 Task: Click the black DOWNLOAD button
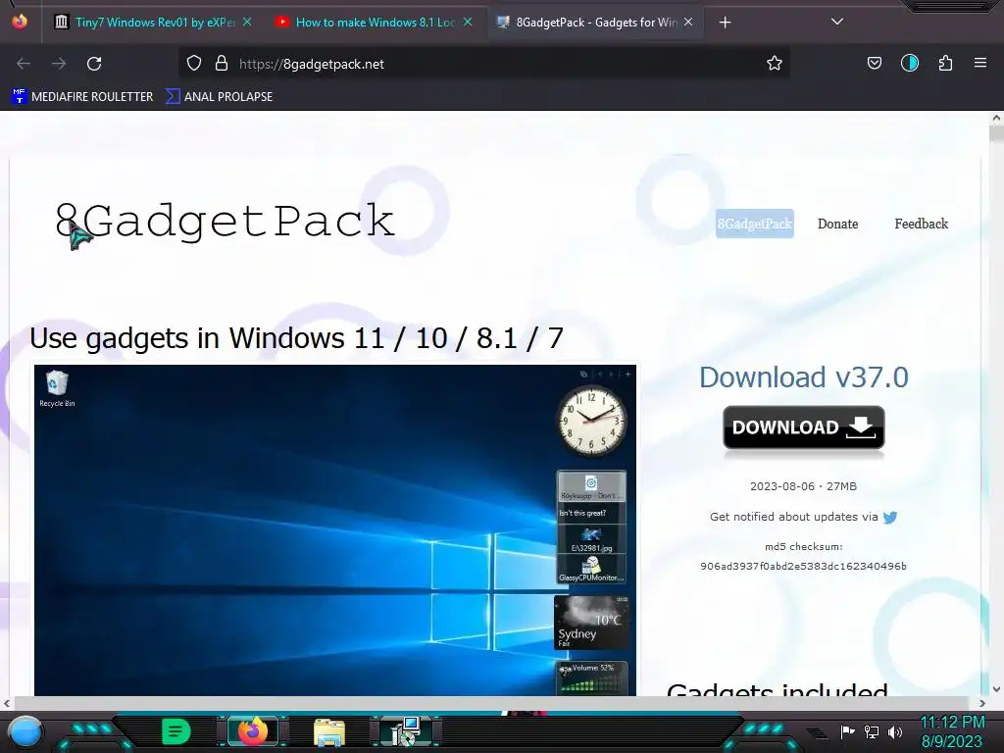804,427
